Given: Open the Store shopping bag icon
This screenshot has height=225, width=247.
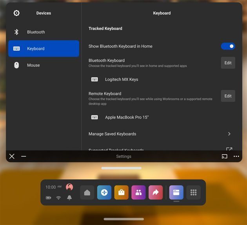Looking at the screenshot, I should (x=122, y=192).
